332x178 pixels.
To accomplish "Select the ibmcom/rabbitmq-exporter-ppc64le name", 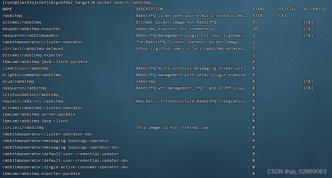I will (41, 173).
